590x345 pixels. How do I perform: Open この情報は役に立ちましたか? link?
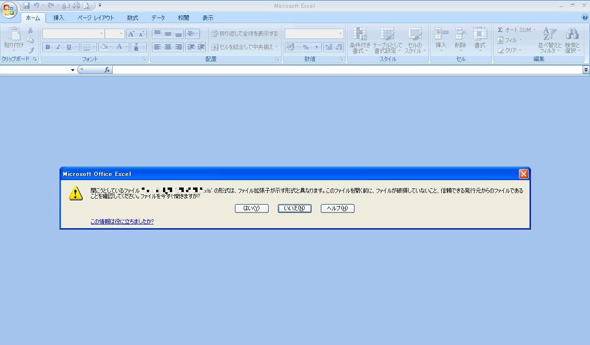click(122, 222)
